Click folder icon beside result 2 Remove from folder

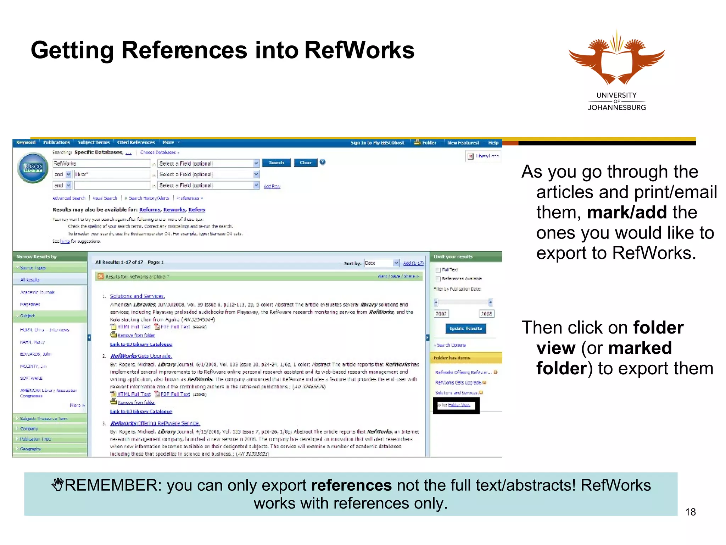point(114,402)
